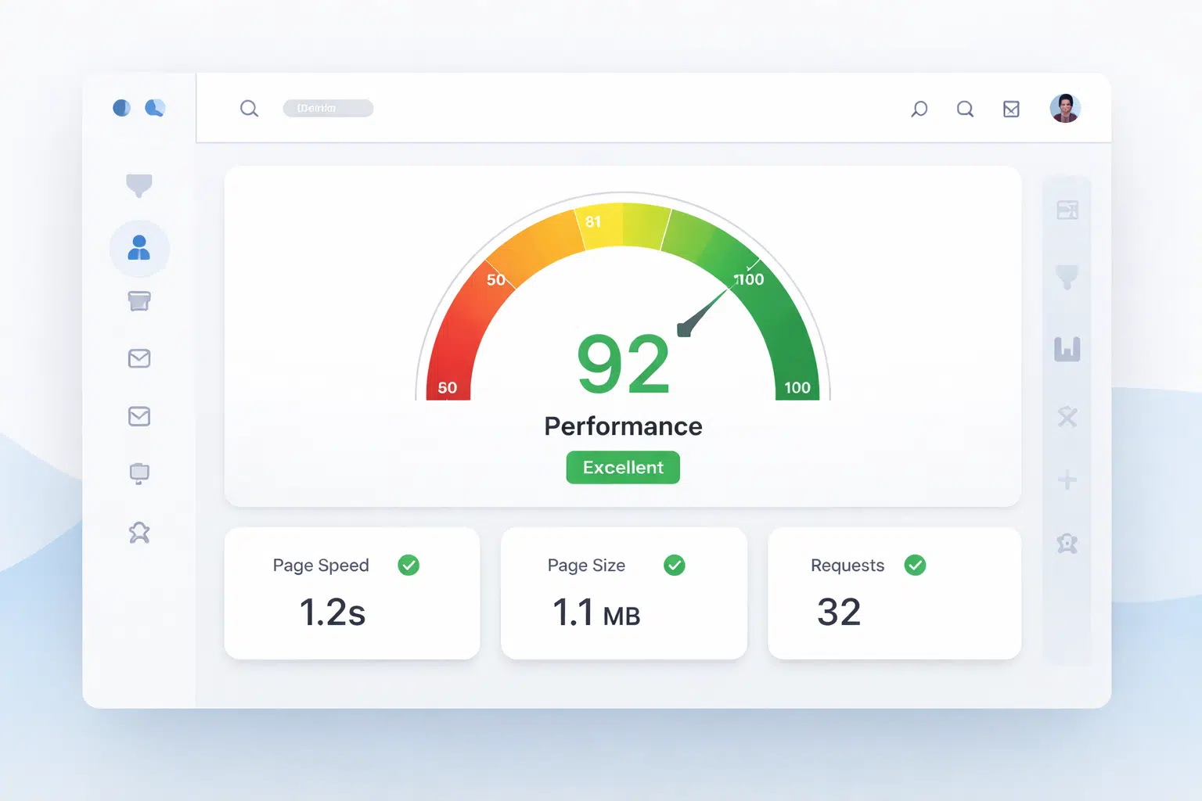The image size is (1202, 801).
Task: Click the Performance heading
Action: coord(623,426)
